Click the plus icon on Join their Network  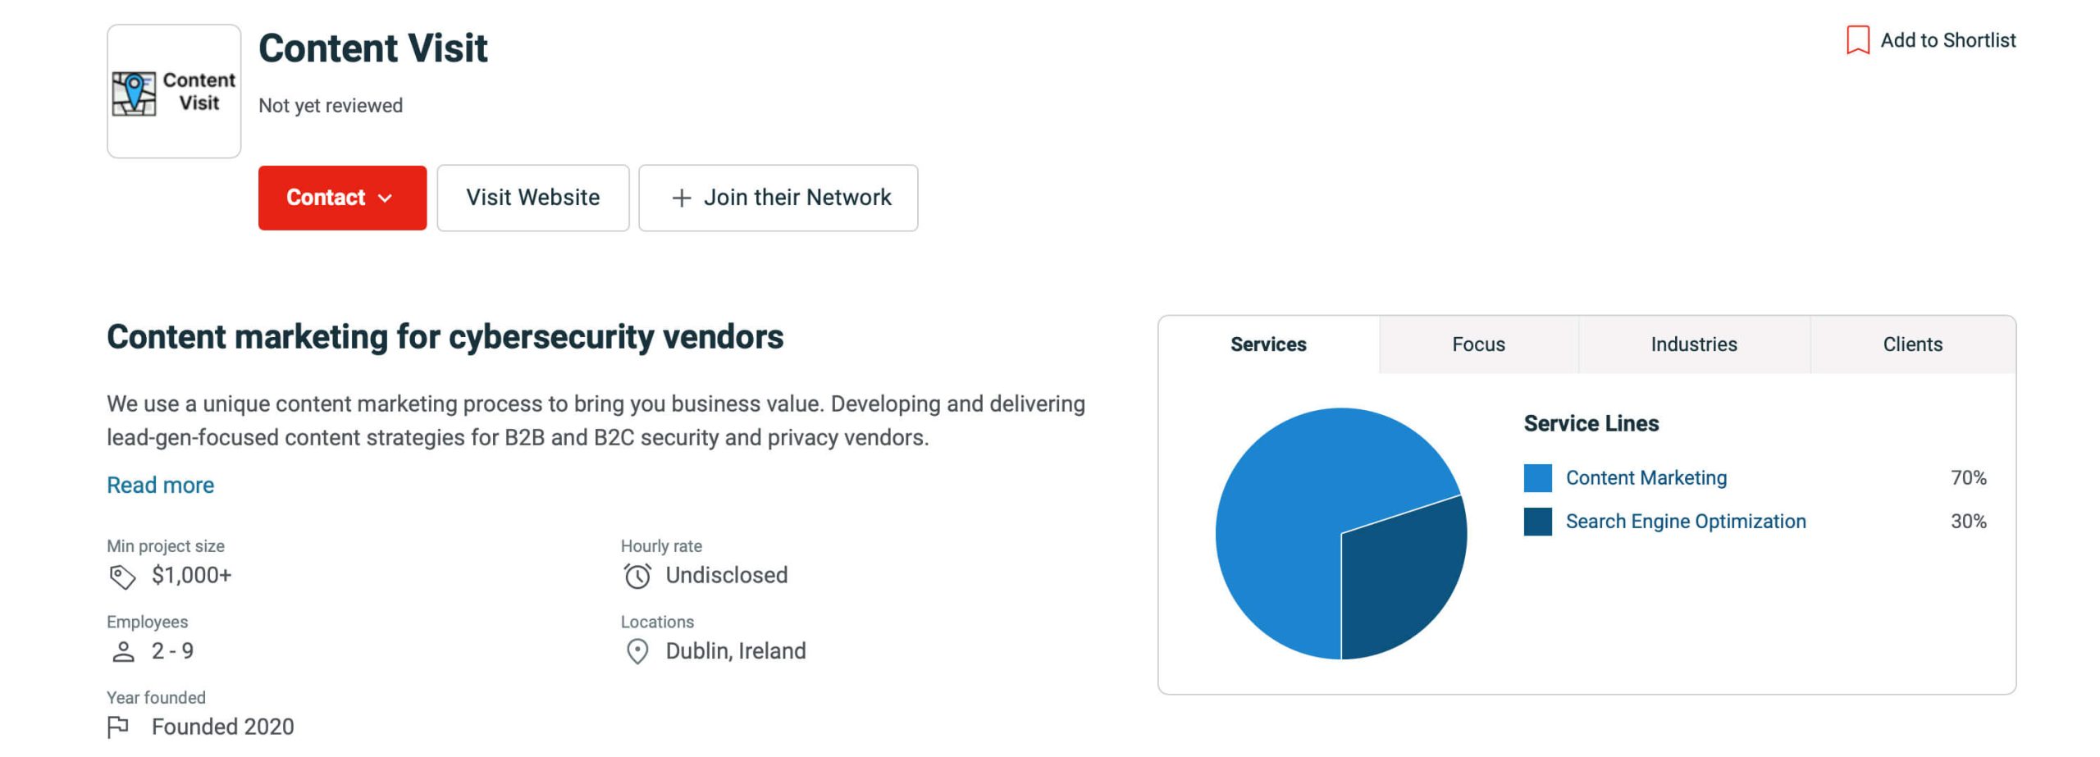tap(681, 198)
